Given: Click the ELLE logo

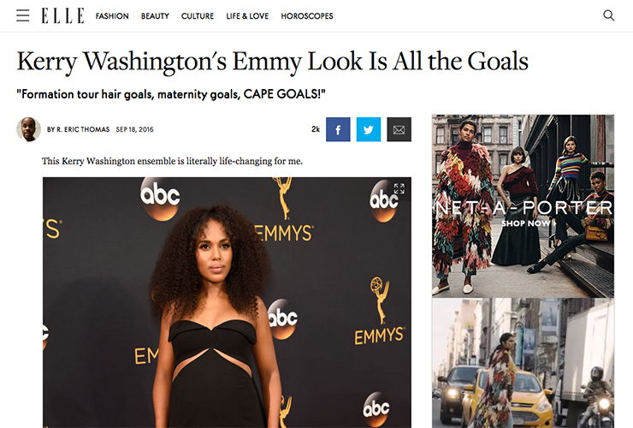Looking at the screenshot, I should coord(62,15).
